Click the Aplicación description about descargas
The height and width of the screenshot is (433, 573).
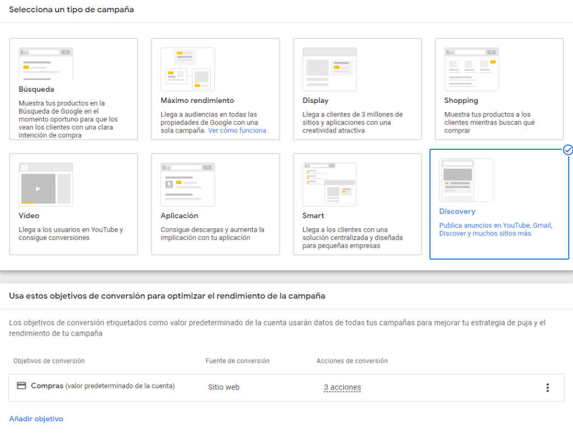212,233
